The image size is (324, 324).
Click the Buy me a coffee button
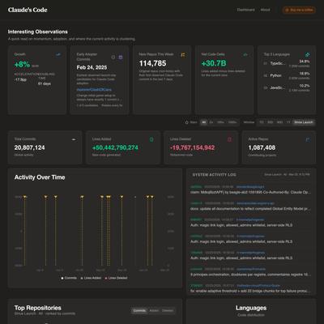pyautogui.click(x=299, y=10)
